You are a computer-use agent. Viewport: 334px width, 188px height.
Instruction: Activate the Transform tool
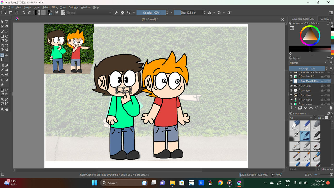pos(2,55)
